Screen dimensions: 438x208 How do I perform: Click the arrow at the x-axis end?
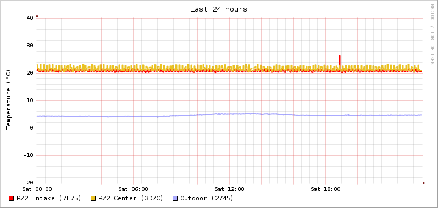click(424, 183)
